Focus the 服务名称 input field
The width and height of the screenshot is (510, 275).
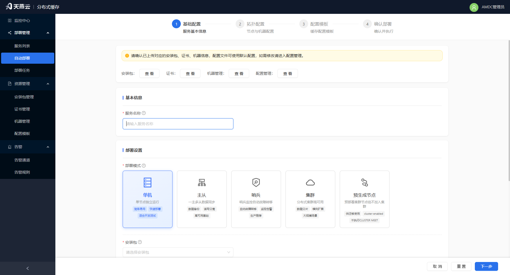(178, 124)
